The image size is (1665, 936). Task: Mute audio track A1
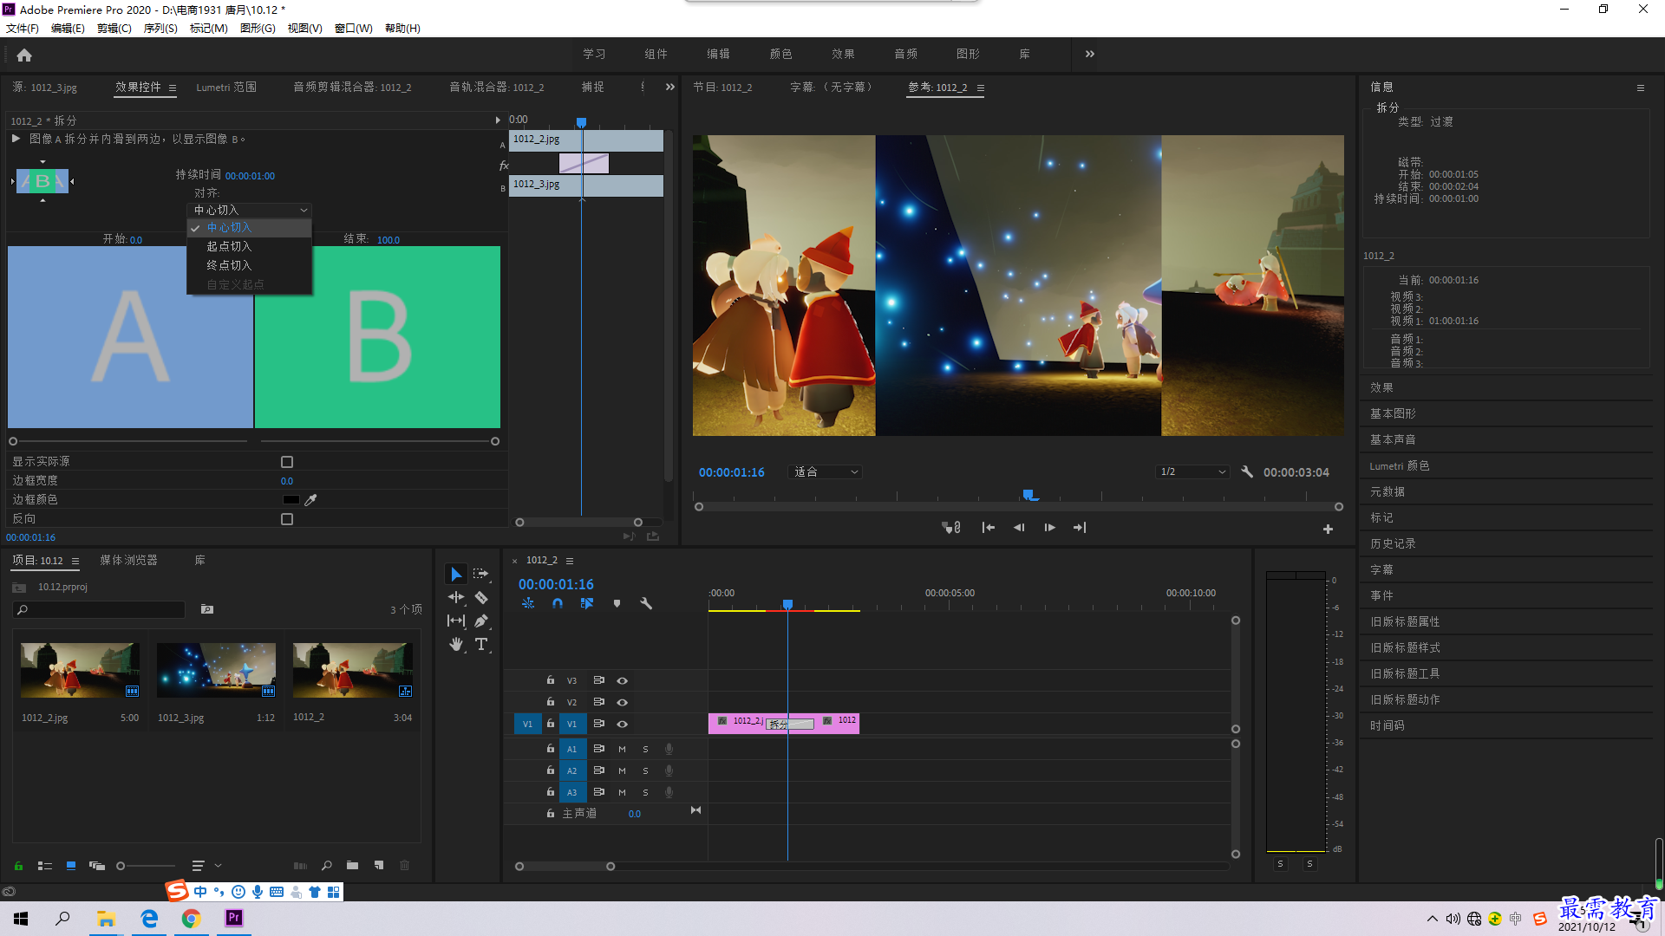click(x=622, y=750)
